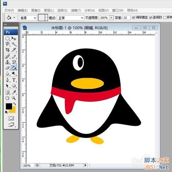The height and width of the screenshot is (172, 172).
Task: Click the document size text 文档:732.4K/2.85M
Action: click(x=62, y=165)
